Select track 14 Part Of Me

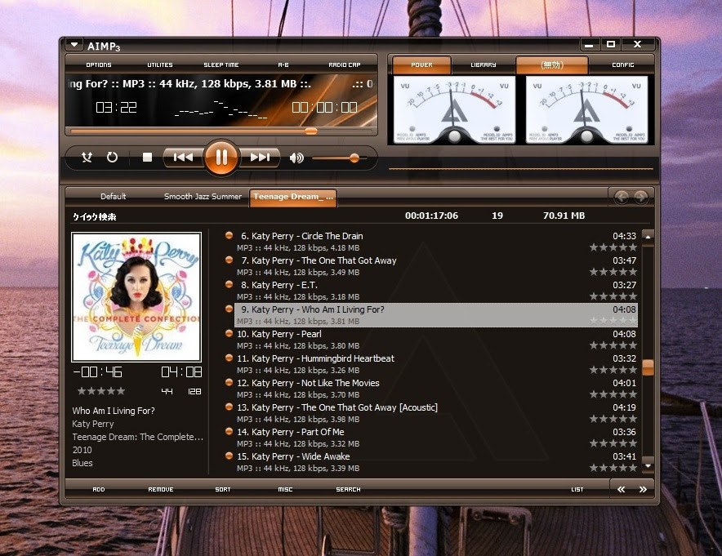(436, 438)
